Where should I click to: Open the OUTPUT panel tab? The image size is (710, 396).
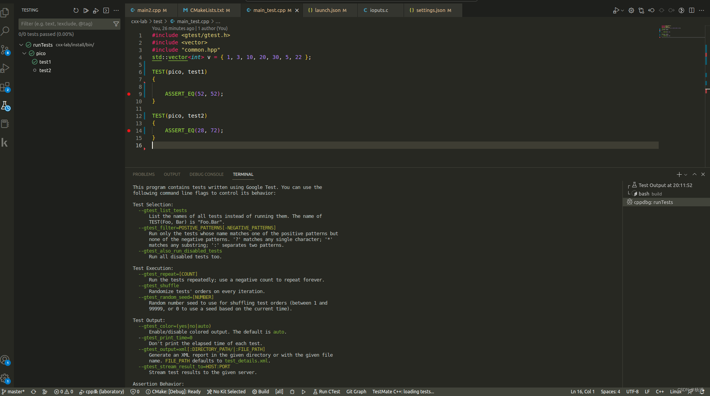pyautogui.click(x=172, y=174)
